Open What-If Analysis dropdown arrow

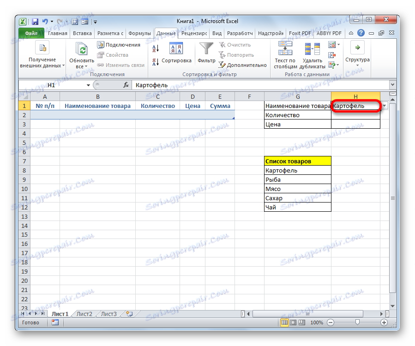coord(338,65)
